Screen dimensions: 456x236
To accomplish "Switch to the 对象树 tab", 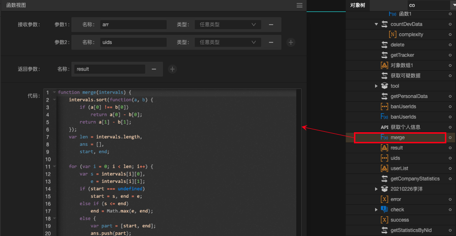I will tap(357, 5).
